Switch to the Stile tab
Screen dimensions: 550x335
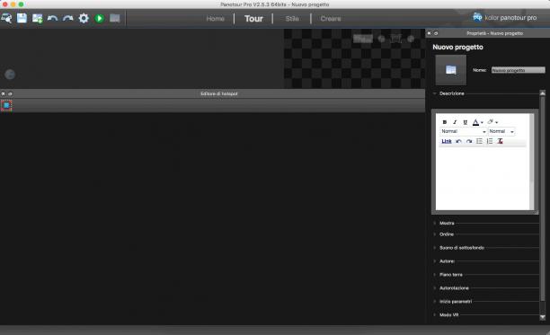click(x=292, y=19)
